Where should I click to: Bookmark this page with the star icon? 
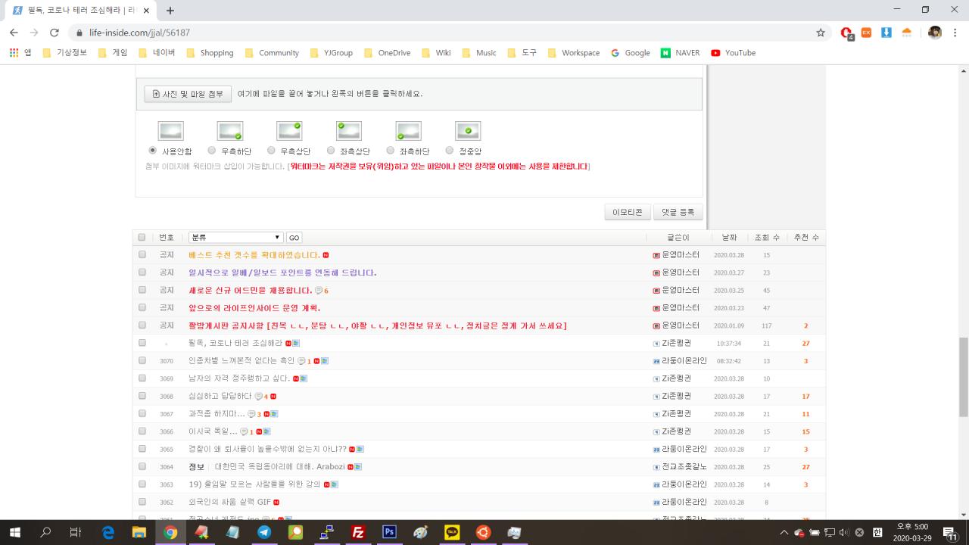pyautogui.click(x=821, y=33)
